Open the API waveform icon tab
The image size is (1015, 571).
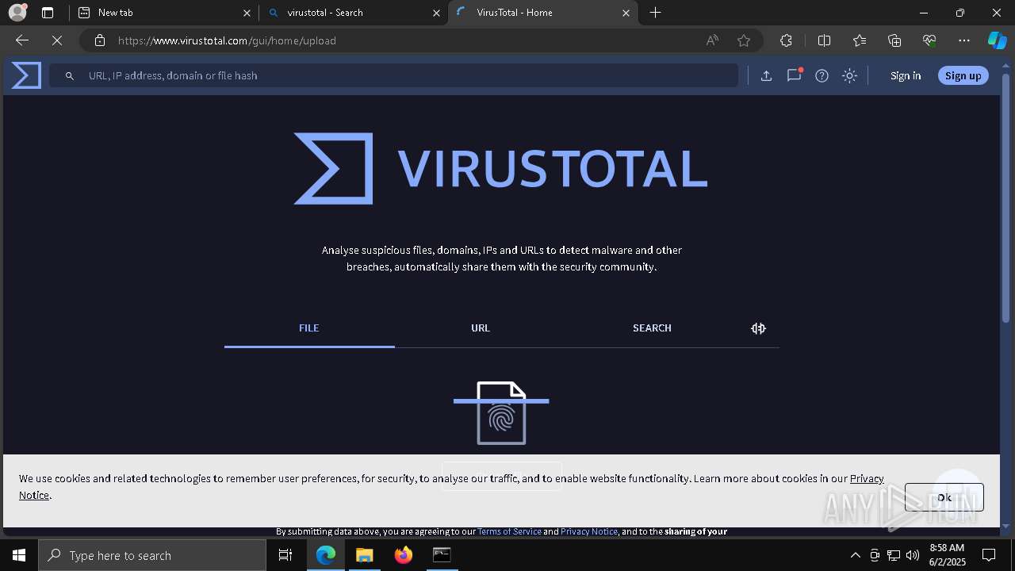coord(758,328)
